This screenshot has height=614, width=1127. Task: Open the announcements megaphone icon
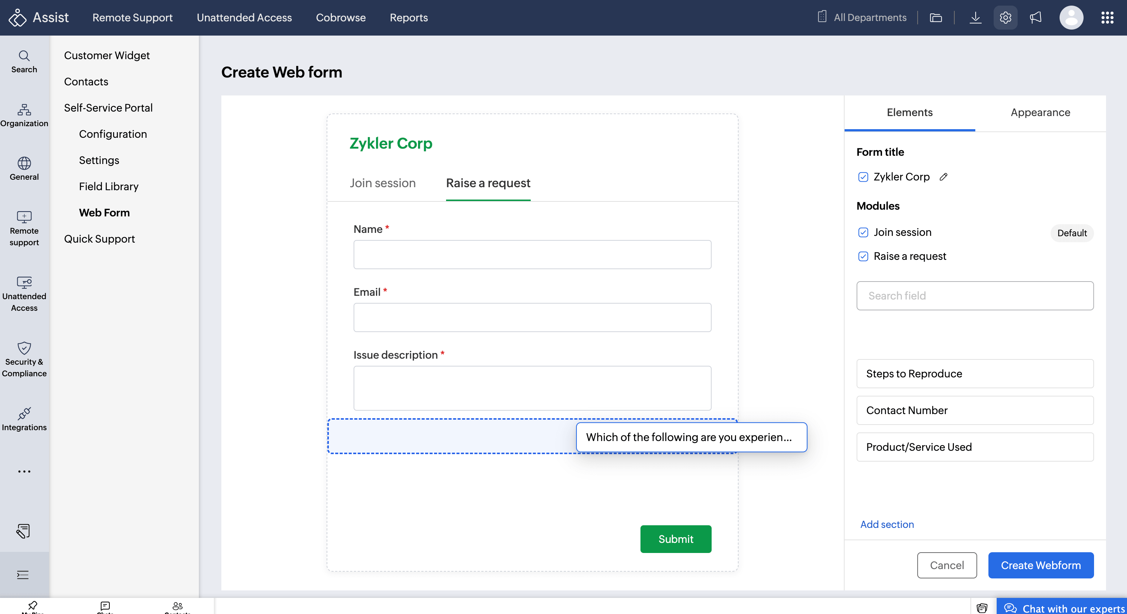tap(1036, 18)
